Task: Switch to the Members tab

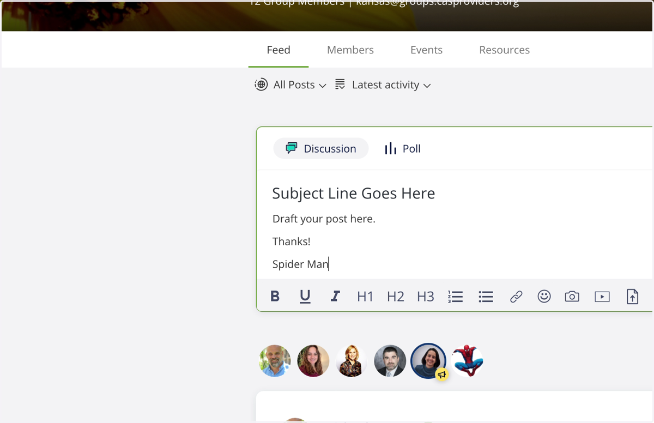Action: coord(350,50)
